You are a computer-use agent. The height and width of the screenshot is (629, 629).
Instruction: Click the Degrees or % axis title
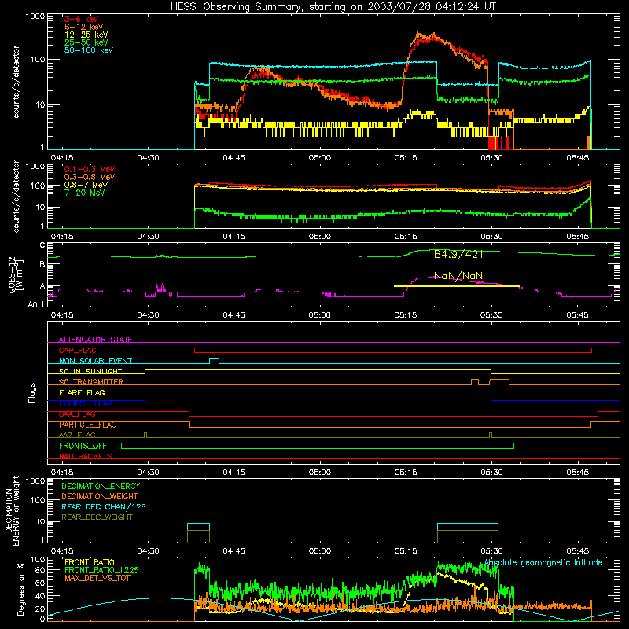[20, 589]
